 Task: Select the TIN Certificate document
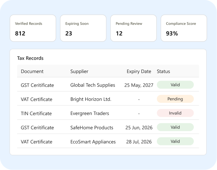pos(36,113)
